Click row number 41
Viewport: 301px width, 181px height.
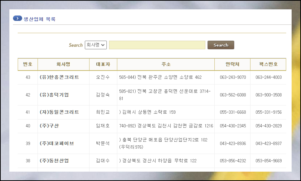[x=28, y=112]
